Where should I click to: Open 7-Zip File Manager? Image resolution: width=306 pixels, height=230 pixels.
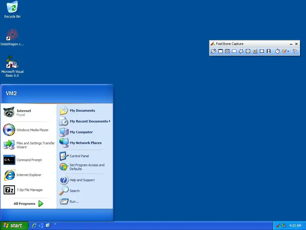(29, 190)
